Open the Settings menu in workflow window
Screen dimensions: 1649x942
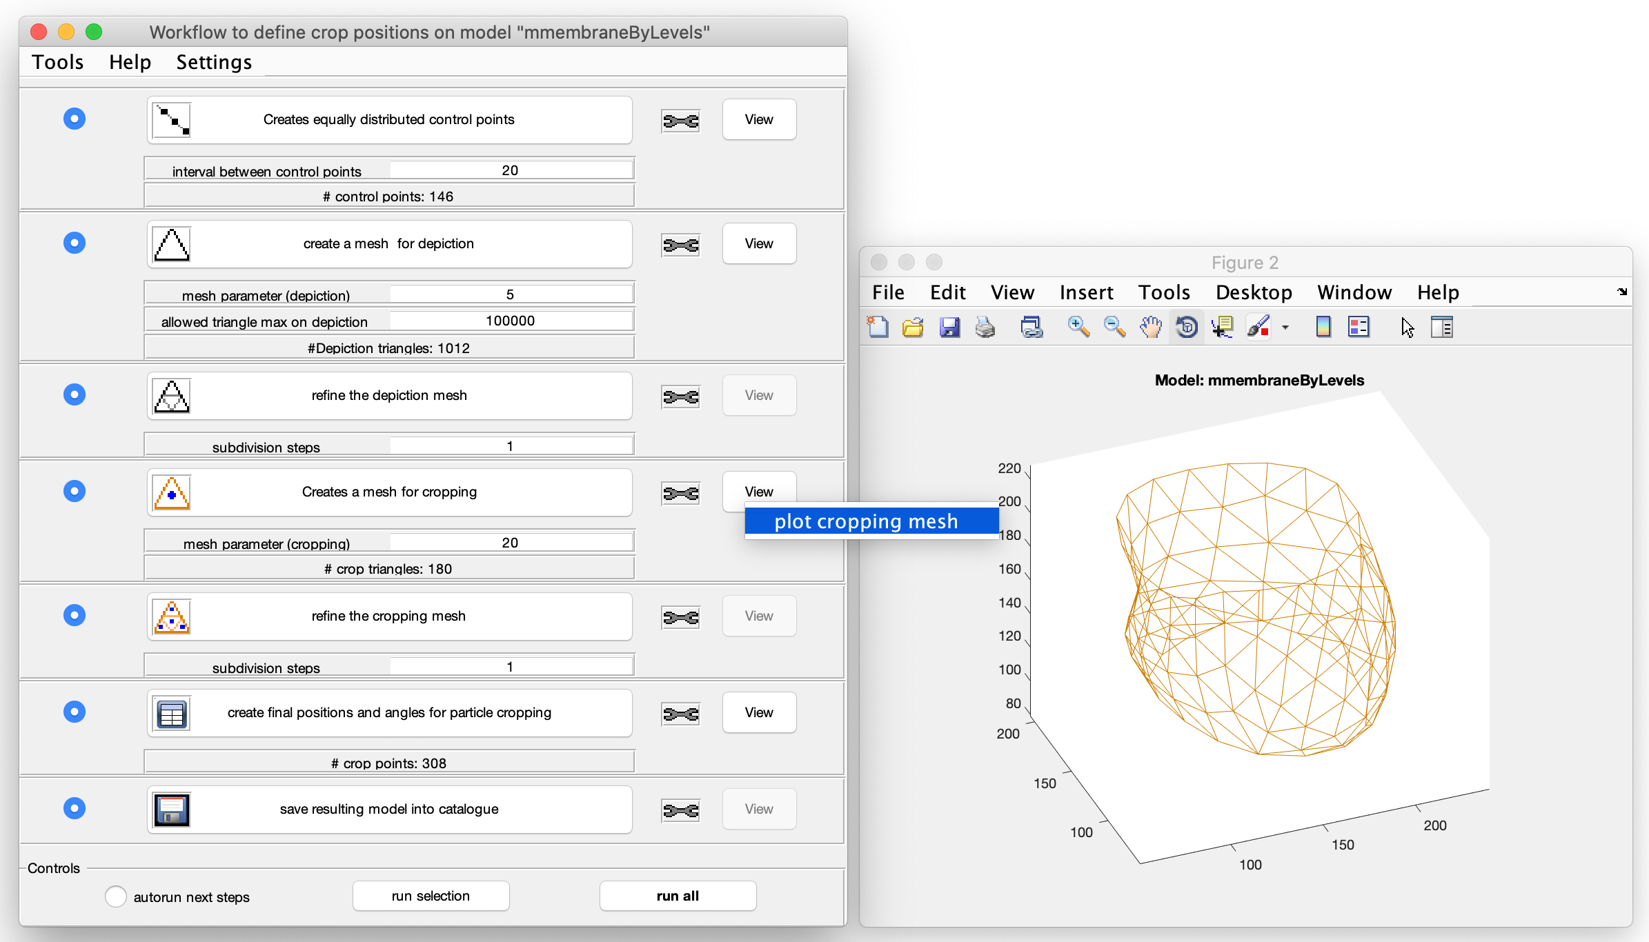point(214,62)
